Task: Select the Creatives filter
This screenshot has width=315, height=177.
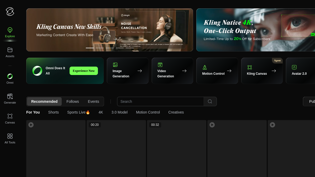Action: pyautogui.click(x=176, y=112)
